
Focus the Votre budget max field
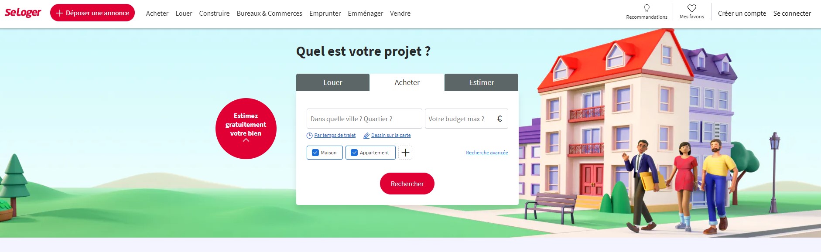pos(466,119)
